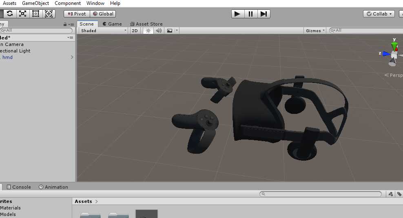Image resolution: width=403 pixels, height=218 pixels.
Task: Select the Scale tool icon
Action: pos(23,13)
